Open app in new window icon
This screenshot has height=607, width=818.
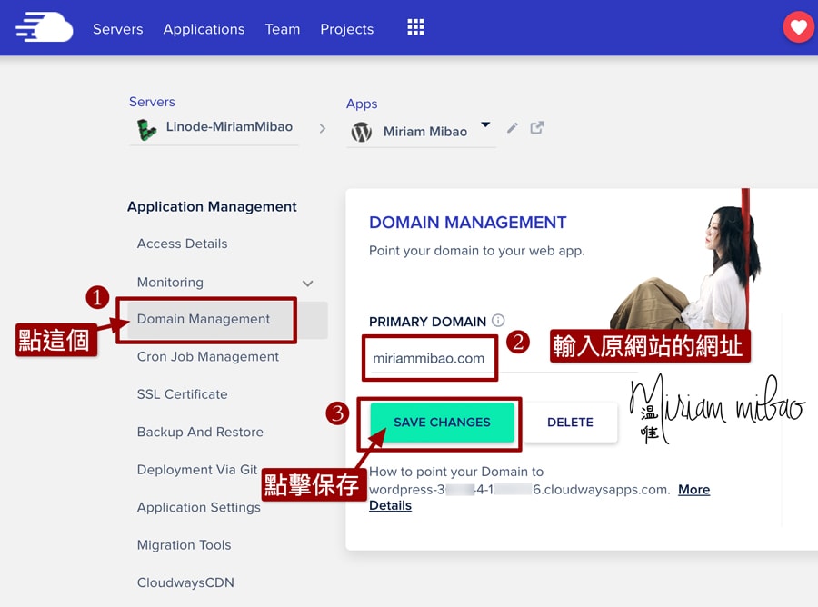pyautogui.click(x=537, y=128)
